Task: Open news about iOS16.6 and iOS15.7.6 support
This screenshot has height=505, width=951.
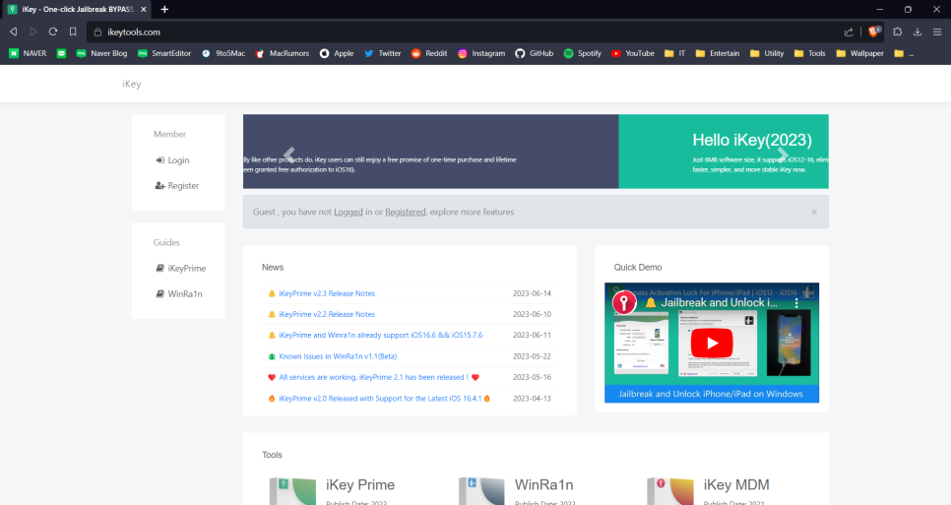Action: click(381, 335)
